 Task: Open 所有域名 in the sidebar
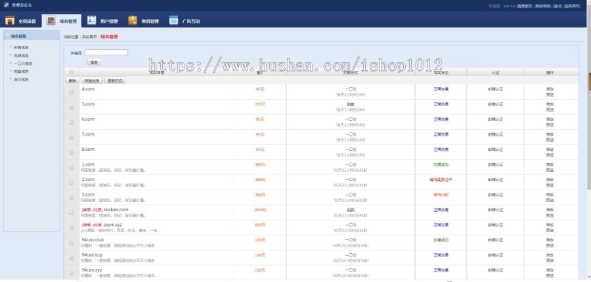coord(21,47)
